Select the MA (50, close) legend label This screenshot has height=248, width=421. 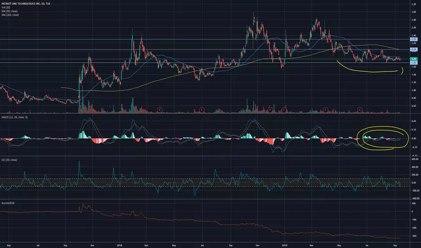point(9,11)
